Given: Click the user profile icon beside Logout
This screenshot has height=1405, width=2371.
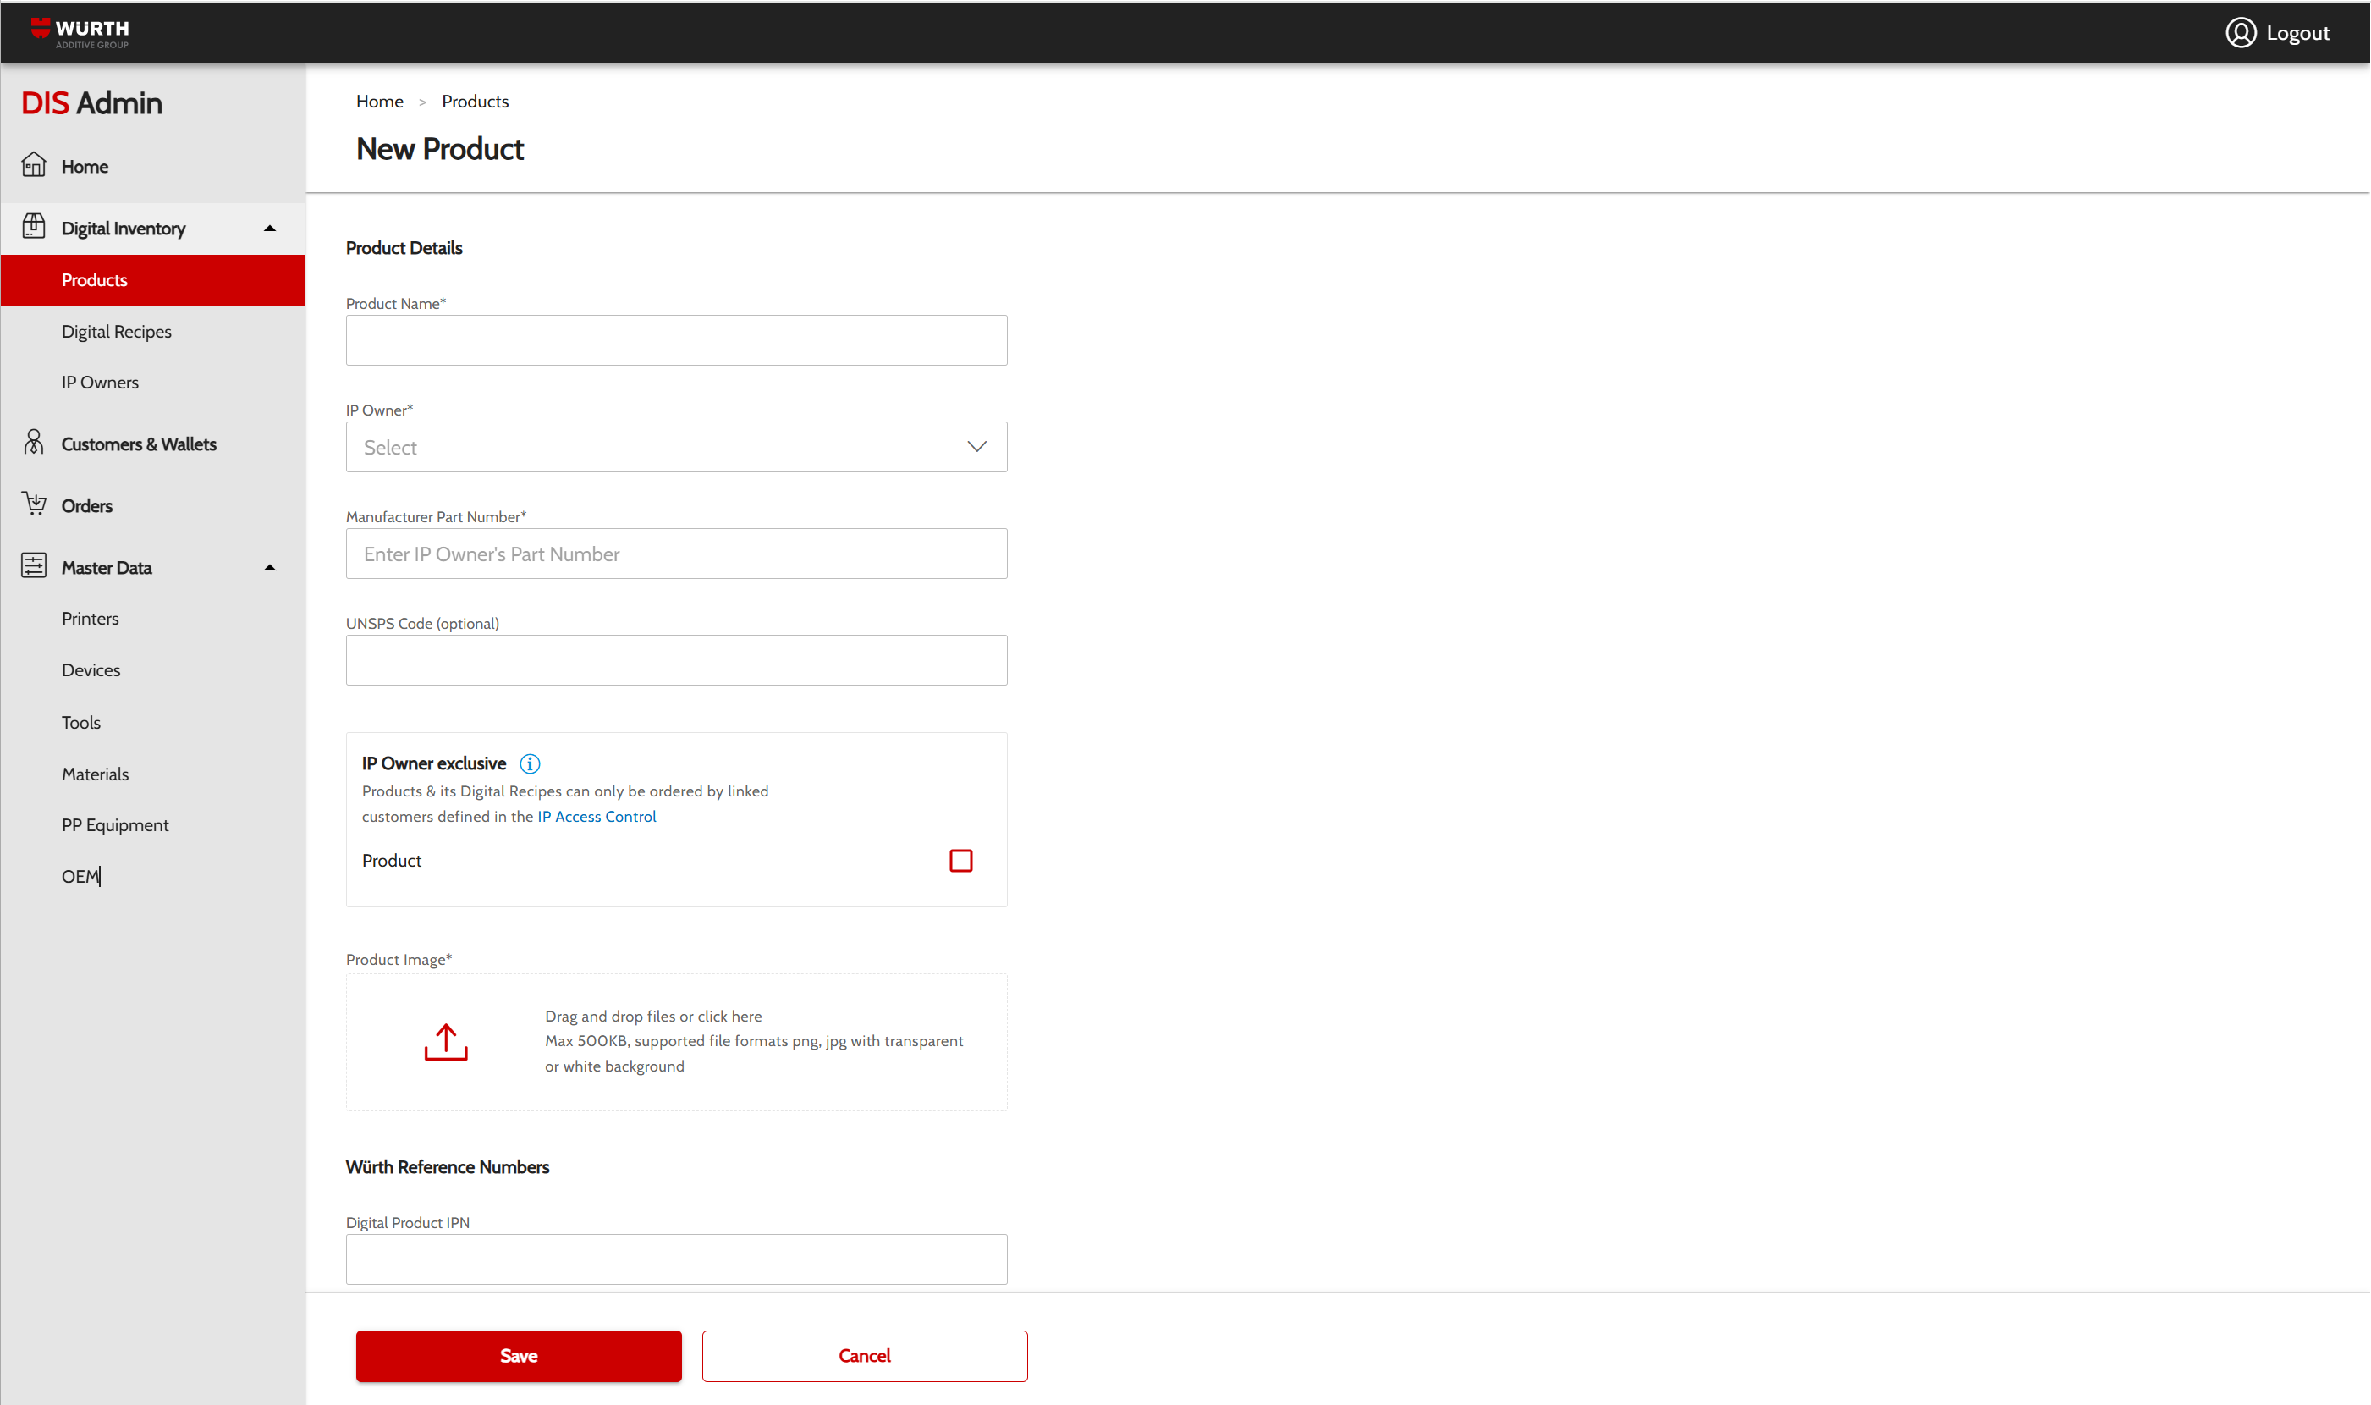Looking at the screenshot, I should point(2241,33).
